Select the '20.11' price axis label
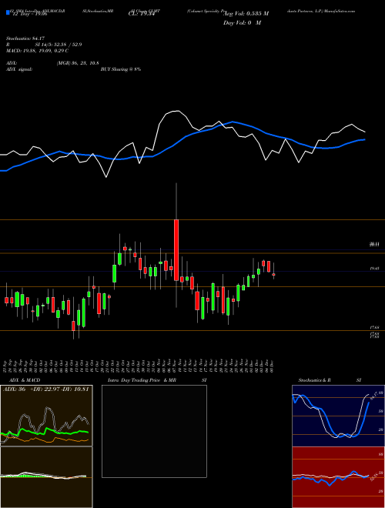The image size is (385, 508). [x=374, y=246]
